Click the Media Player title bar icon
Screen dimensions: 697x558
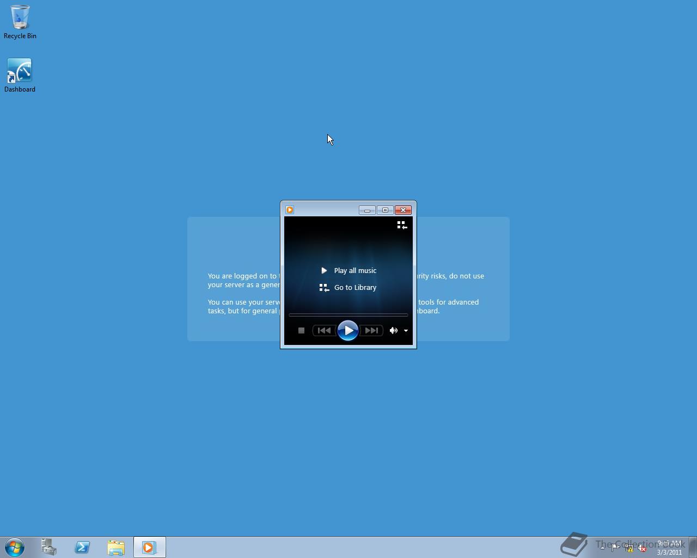[x=290, y=210]
